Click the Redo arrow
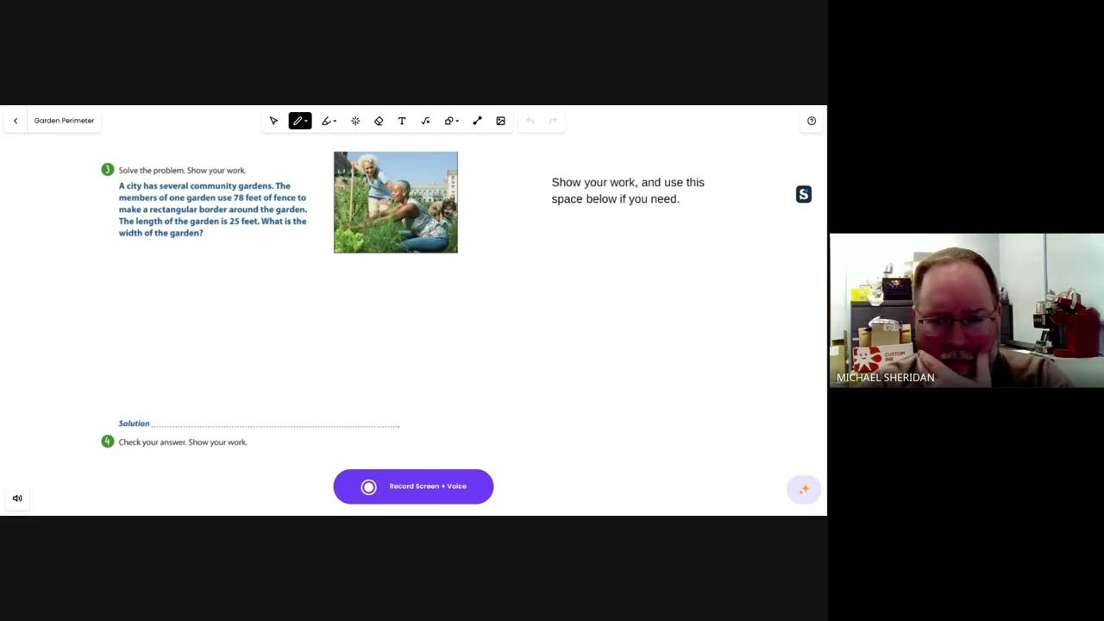The height and width of the screenshot is (621, 1104). coord(553,121)
